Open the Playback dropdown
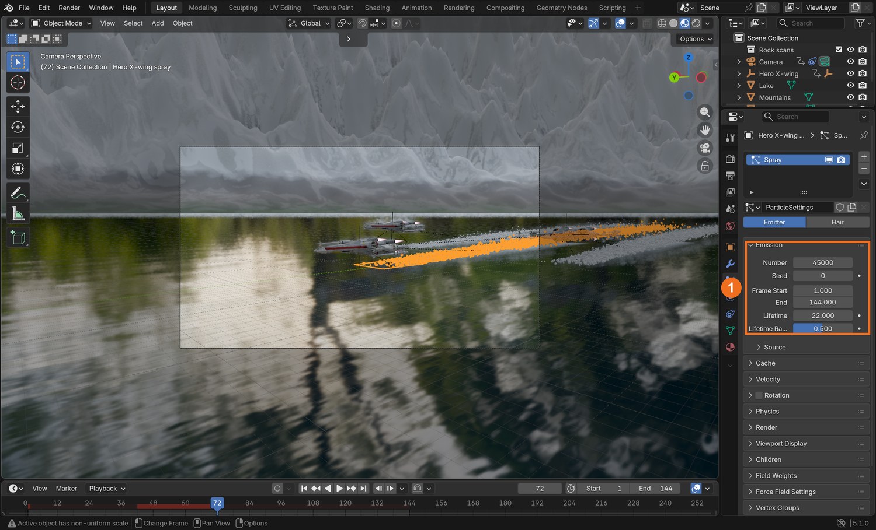 point(106,489)
